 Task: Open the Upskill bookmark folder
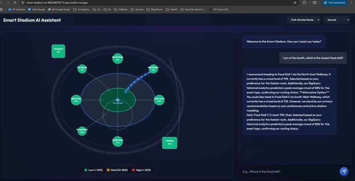(171, 9)
